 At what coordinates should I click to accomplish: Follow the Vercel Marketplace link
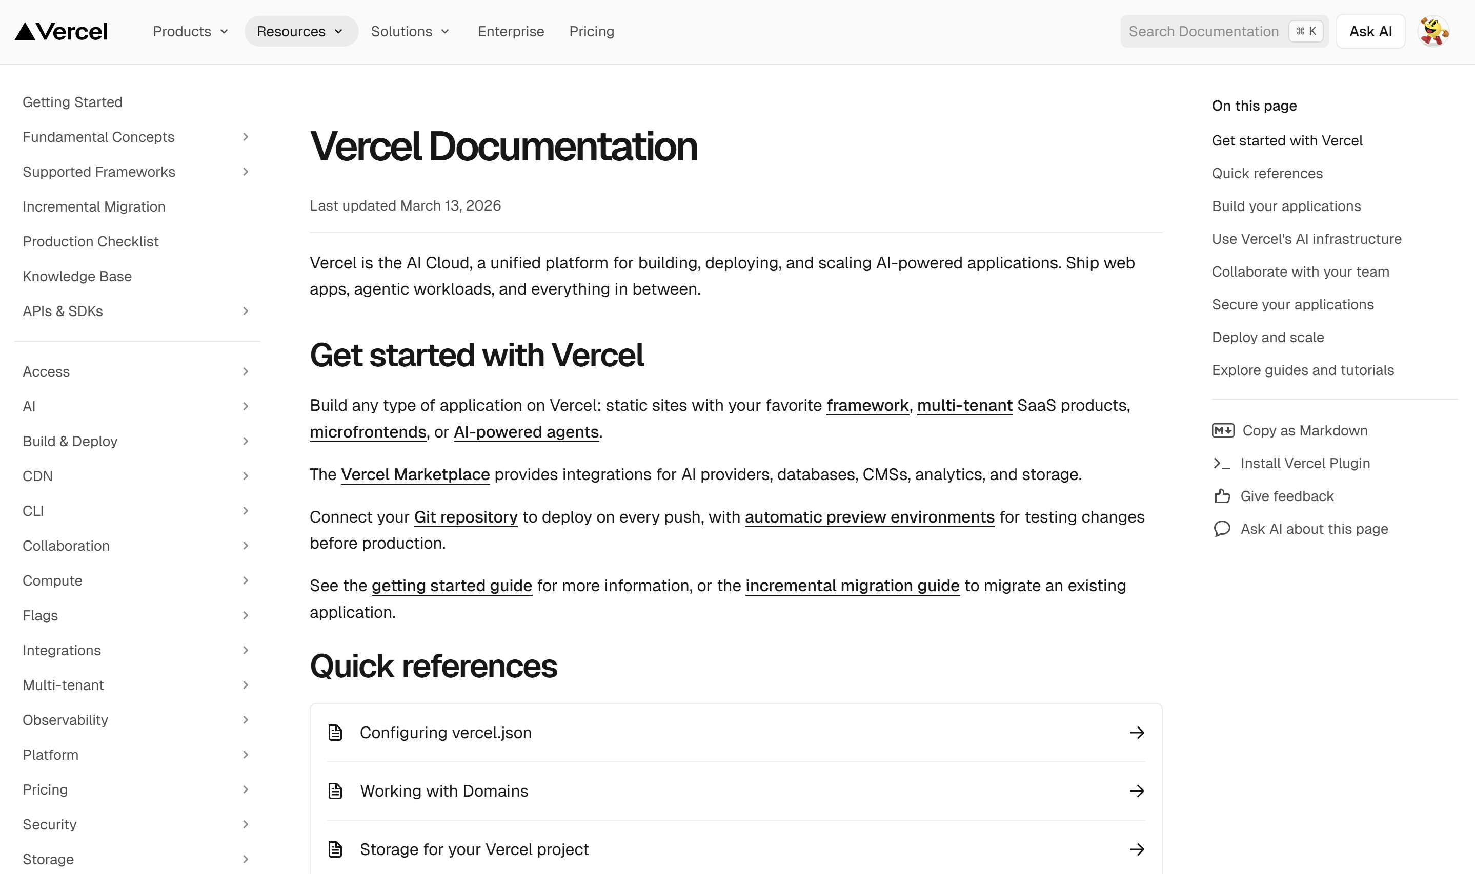pos(415,475)
